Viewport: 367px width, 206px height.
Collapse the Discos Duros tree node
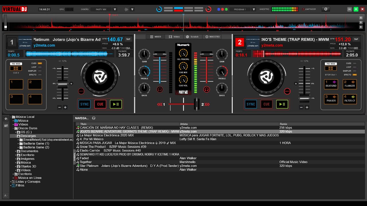(x=13, y=128)
